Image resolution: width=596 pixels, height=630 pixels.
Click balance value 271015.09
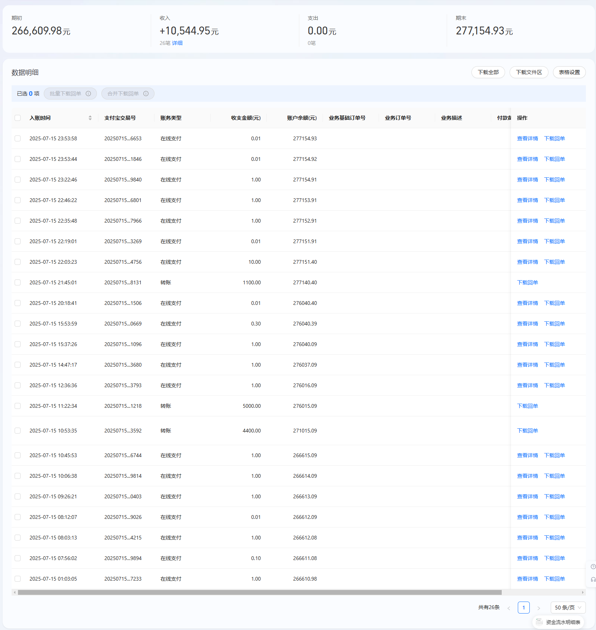(305, 431)
